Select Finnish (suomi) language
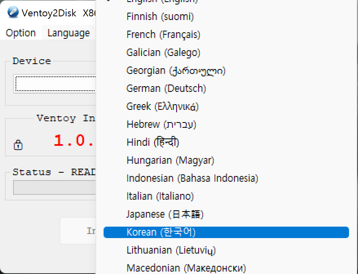Image resolution: width=358 pixels, height=274 pixels. coord(226,17)
